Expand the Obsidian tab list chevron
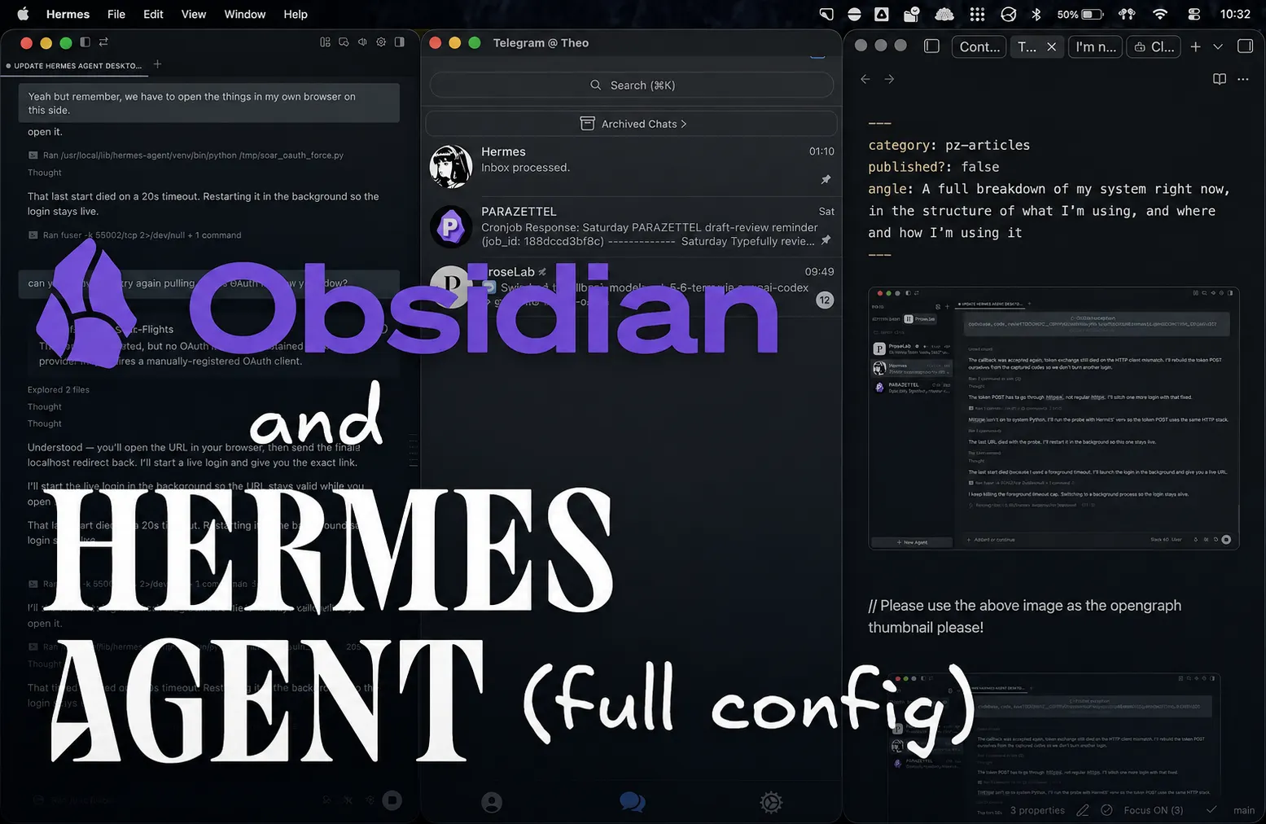Image resolution: width=1266 pixels, height=824 pixels. pyautogui.click(x=1218, y=47)
